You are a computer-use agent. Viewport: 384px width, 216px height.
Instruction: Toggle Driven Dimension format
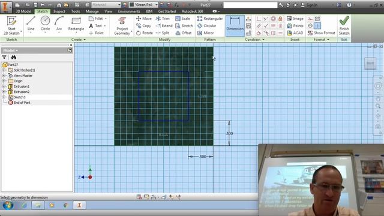[x=317, y=19]
